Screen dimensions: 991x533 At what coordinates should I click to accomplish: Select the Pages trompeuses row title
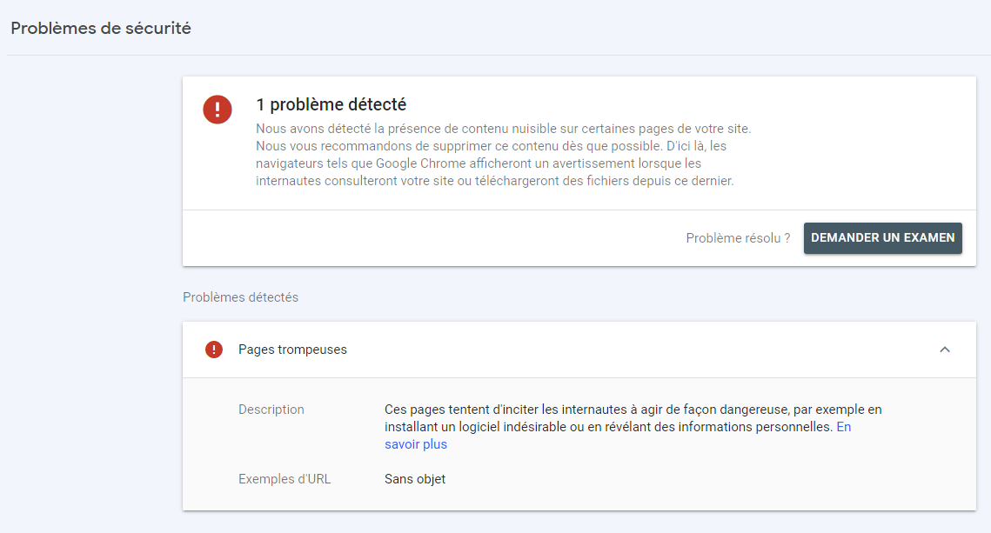click(292, 350)
